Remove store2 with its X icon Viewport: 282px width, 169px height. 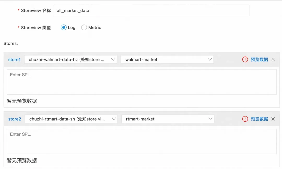(x=273, y=119)
